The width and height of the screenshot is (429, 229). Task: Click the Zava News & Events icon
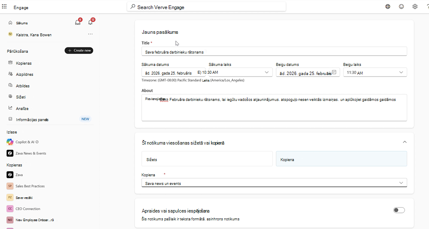[10, 153]
